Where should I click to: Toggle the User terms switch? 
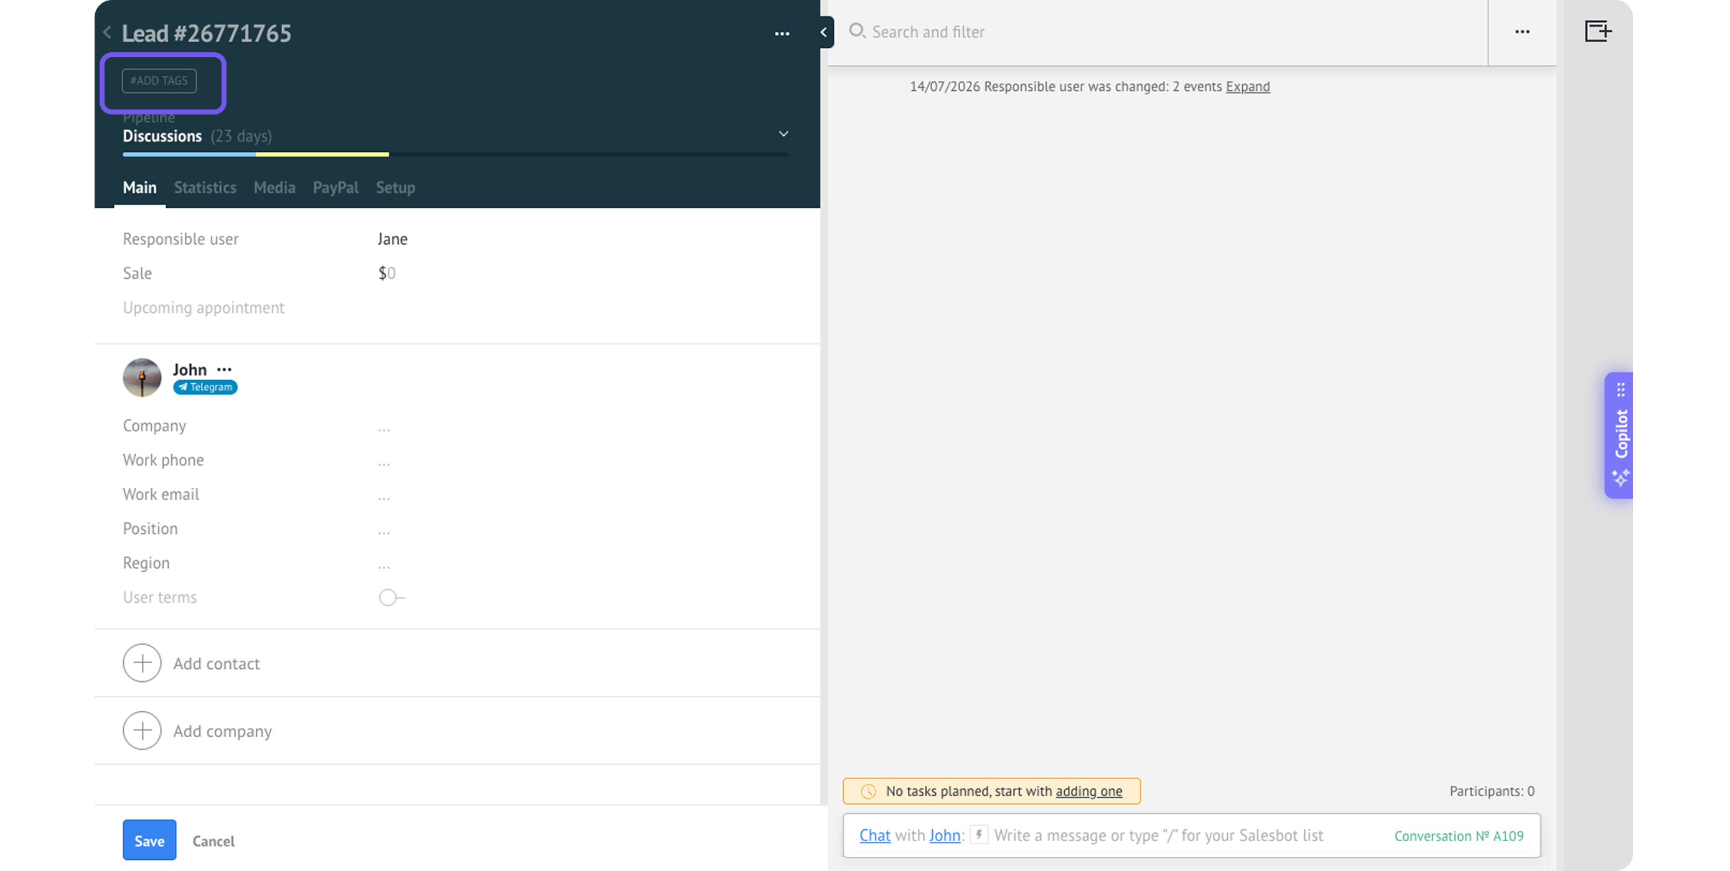pyautogui.click(x=391, y=597)
